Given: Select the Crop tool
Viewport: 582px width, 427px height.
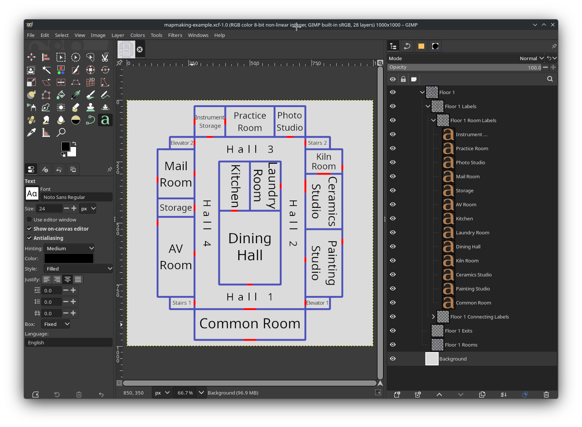Looking at the screenshot, I should 76,70.
